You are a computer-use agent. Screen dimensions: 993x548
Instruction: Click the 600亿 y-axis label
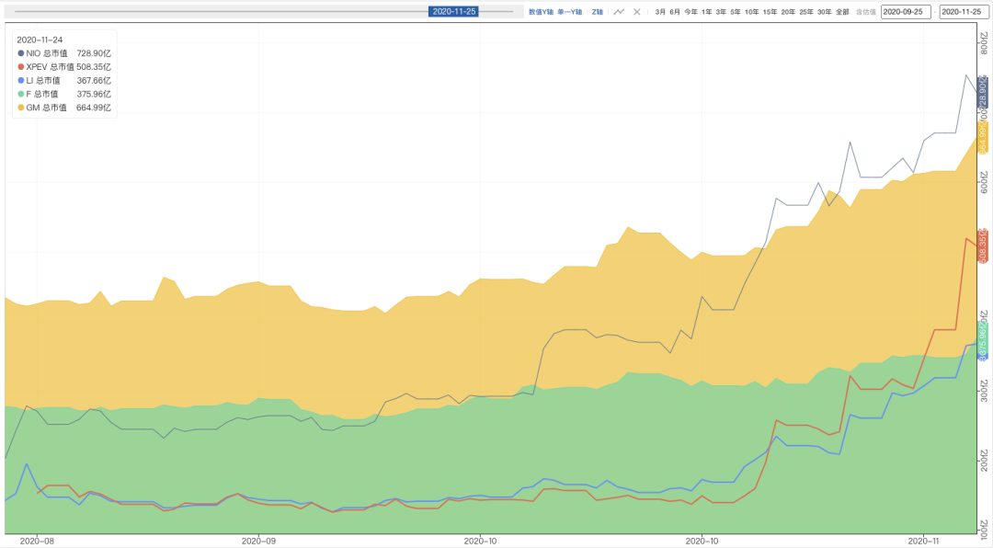pyautogui.click(x=984, y=182)
